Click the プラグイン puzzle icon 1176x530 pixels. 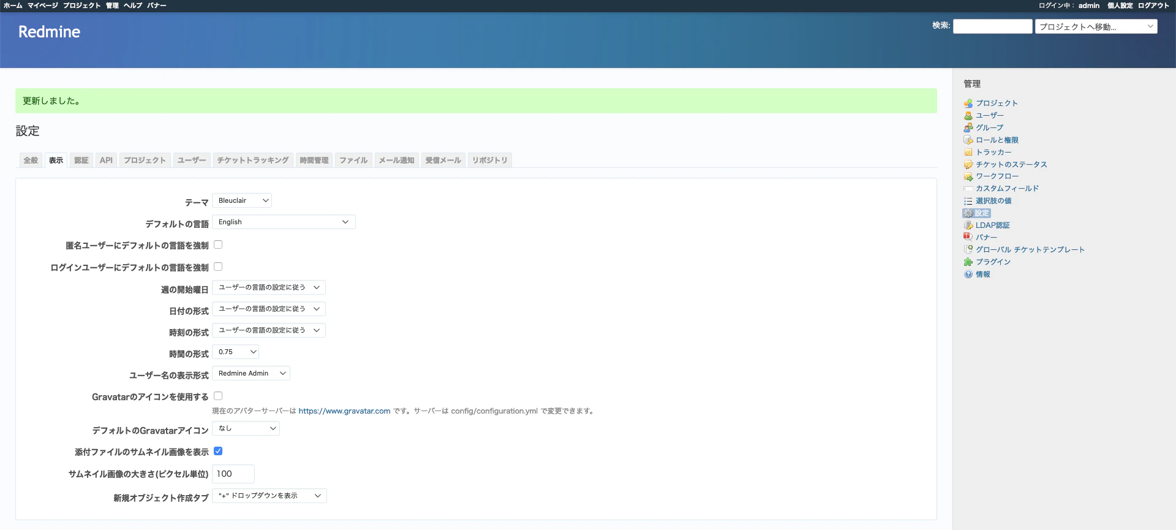click(x=968, y=262)
